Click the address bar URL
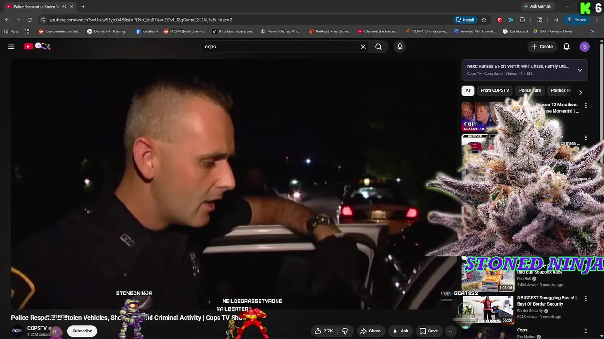Viewport: 604px width, 339px height. tap(141, 20)
